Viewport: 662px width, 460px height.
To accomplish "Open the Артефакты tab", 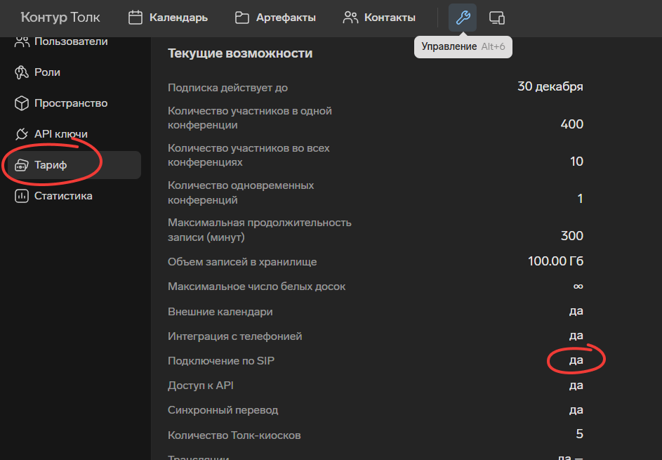I will tap(275, 18).
